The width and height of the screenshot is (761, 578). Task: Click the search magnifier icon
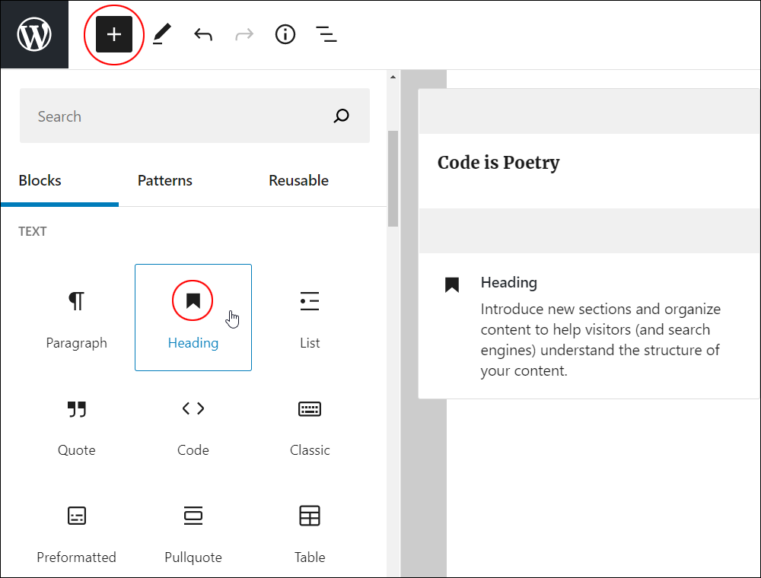click(x=341, y=116)
